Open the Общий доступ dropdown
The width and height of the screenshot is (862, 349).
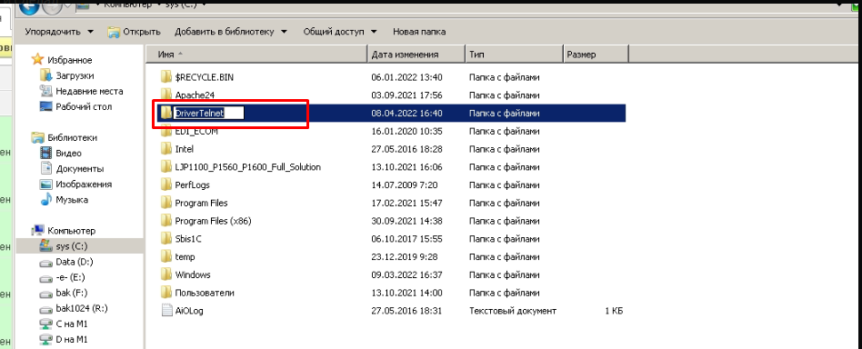[340, 32]
